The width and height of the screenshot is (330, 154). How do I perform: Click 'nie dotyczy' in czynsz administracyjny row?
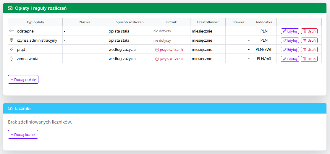[162, 40]
